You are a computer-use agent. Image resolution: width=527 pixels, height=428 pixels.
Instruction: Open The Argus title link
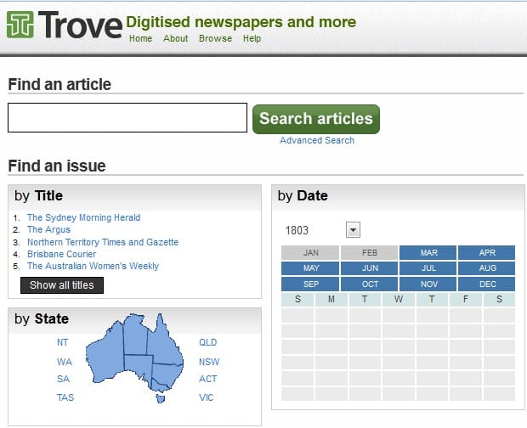pyautogui.click(x=48, y=229)
